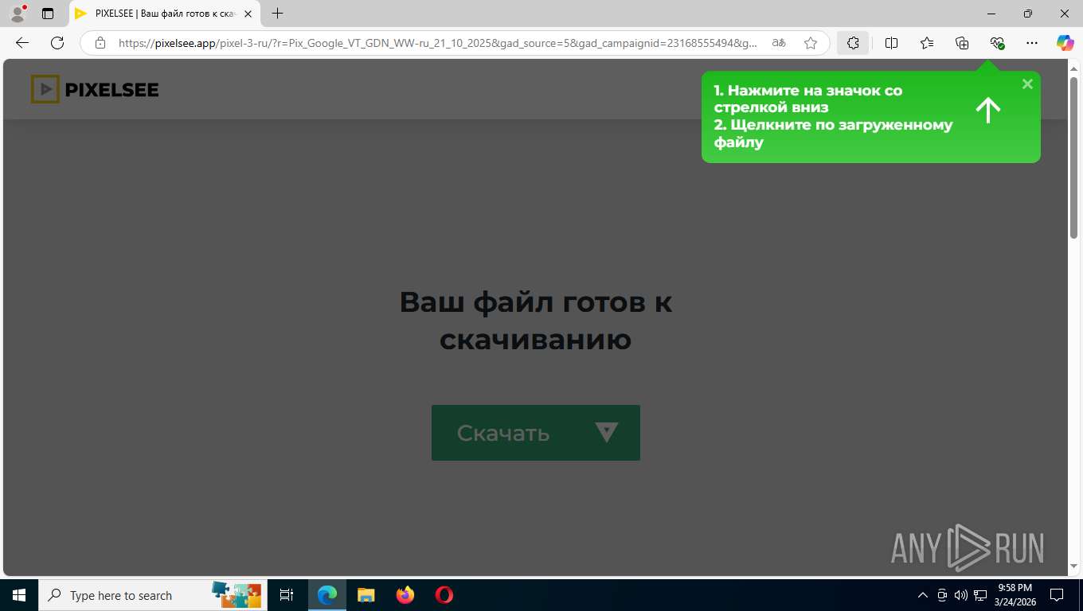Toggle the split screen icon
The image size is (1083, 611).
click(892, 43)
